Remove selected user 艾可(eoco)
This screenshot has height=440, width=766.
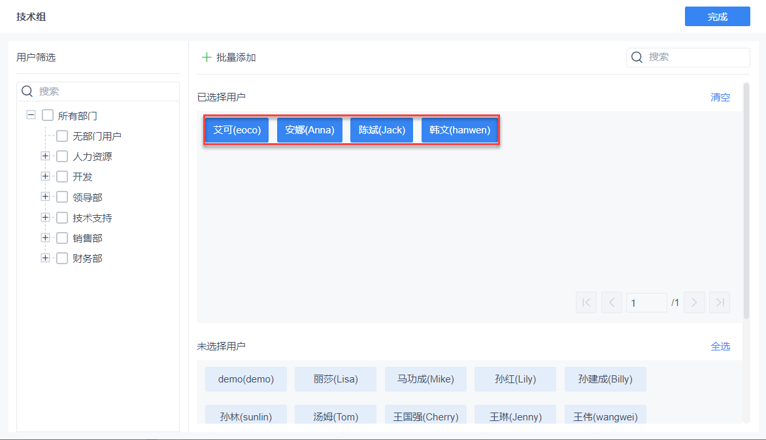pyautogui.click(x=237, y=130)
